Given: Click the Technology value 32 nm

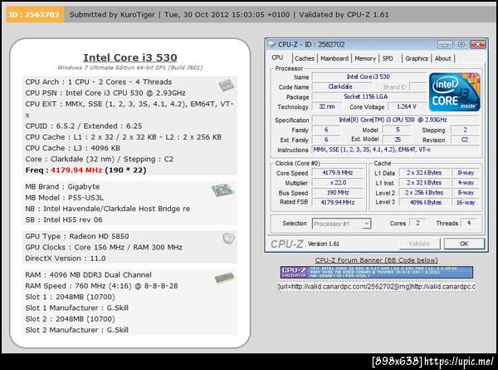Looking at the screenshot, I should click(327, 106).
